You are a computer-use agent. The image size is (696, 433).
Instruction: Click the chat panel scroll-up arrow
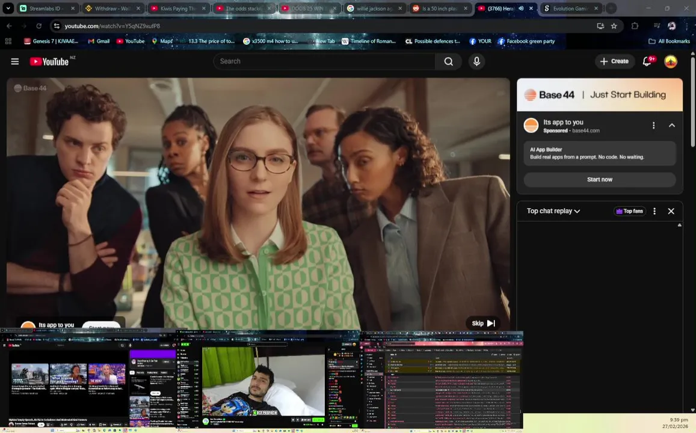(x=680, y=226)
